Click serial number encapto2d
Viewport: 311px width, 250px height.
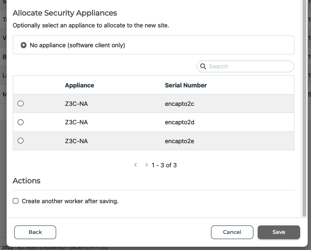point(179,122)
